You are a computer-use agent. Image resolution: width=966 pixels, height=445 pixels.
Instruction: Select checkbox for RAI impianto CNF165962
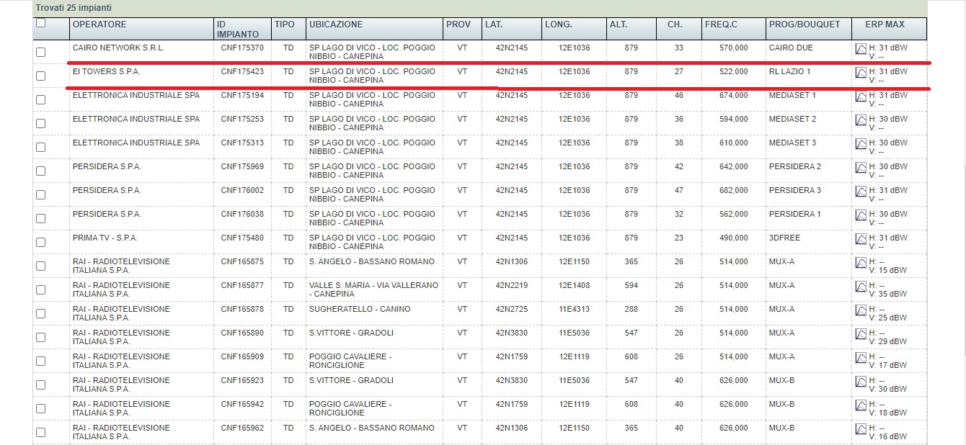40,432
